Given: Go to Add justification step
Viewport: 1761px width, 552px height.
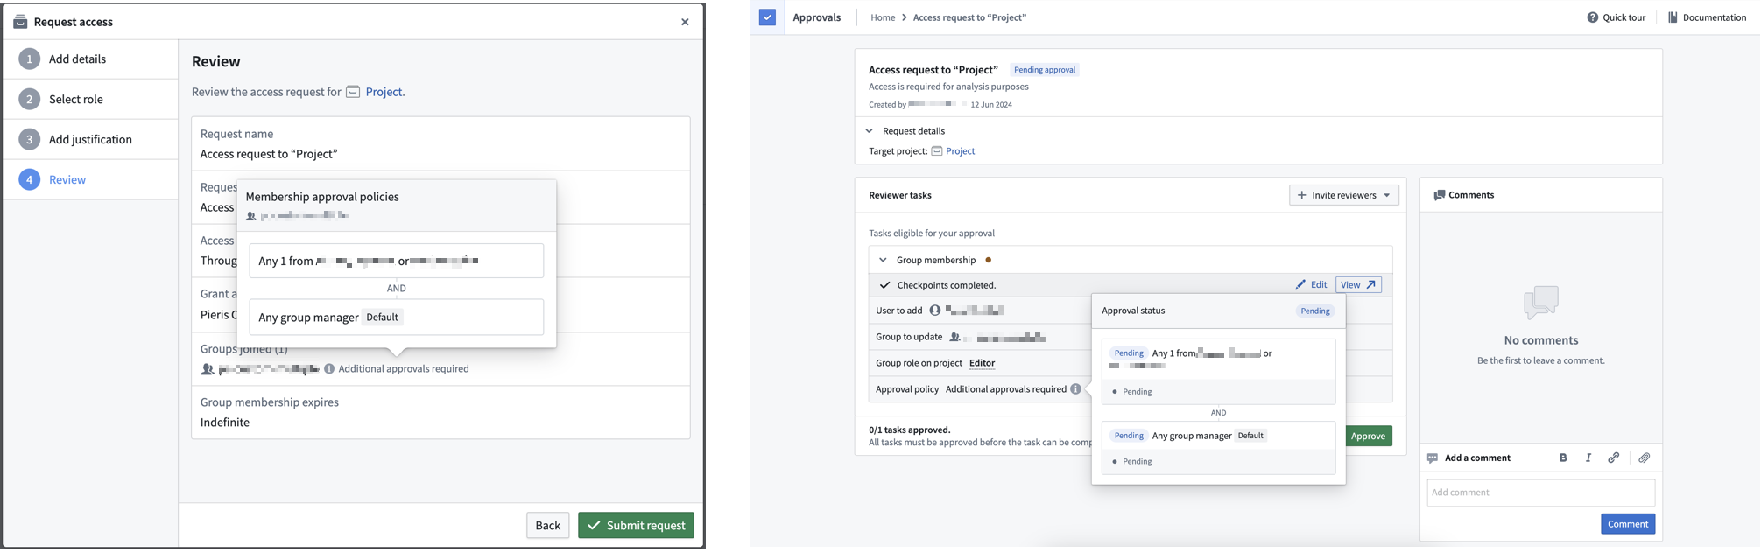Looking at the screenshot, I should pos(91,139).
